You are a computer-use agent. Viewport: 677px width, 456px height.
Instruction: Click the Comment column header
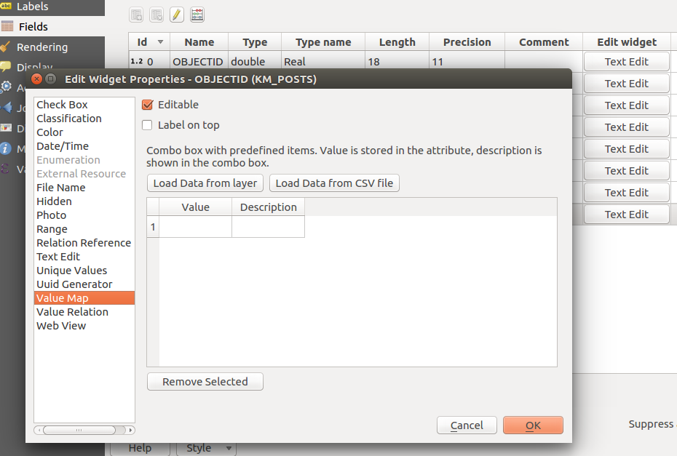click(x=544, y=42)
